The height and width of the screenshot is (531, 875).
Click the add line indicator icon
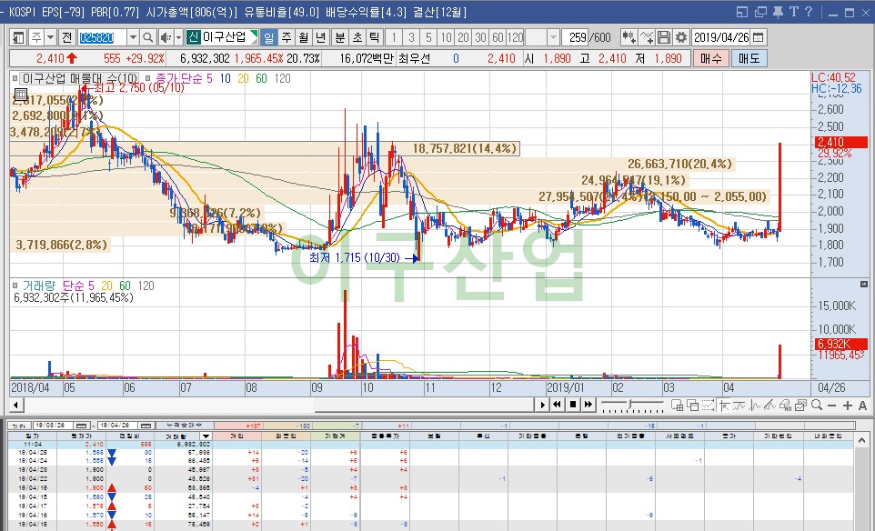click(x=646, y=37)
